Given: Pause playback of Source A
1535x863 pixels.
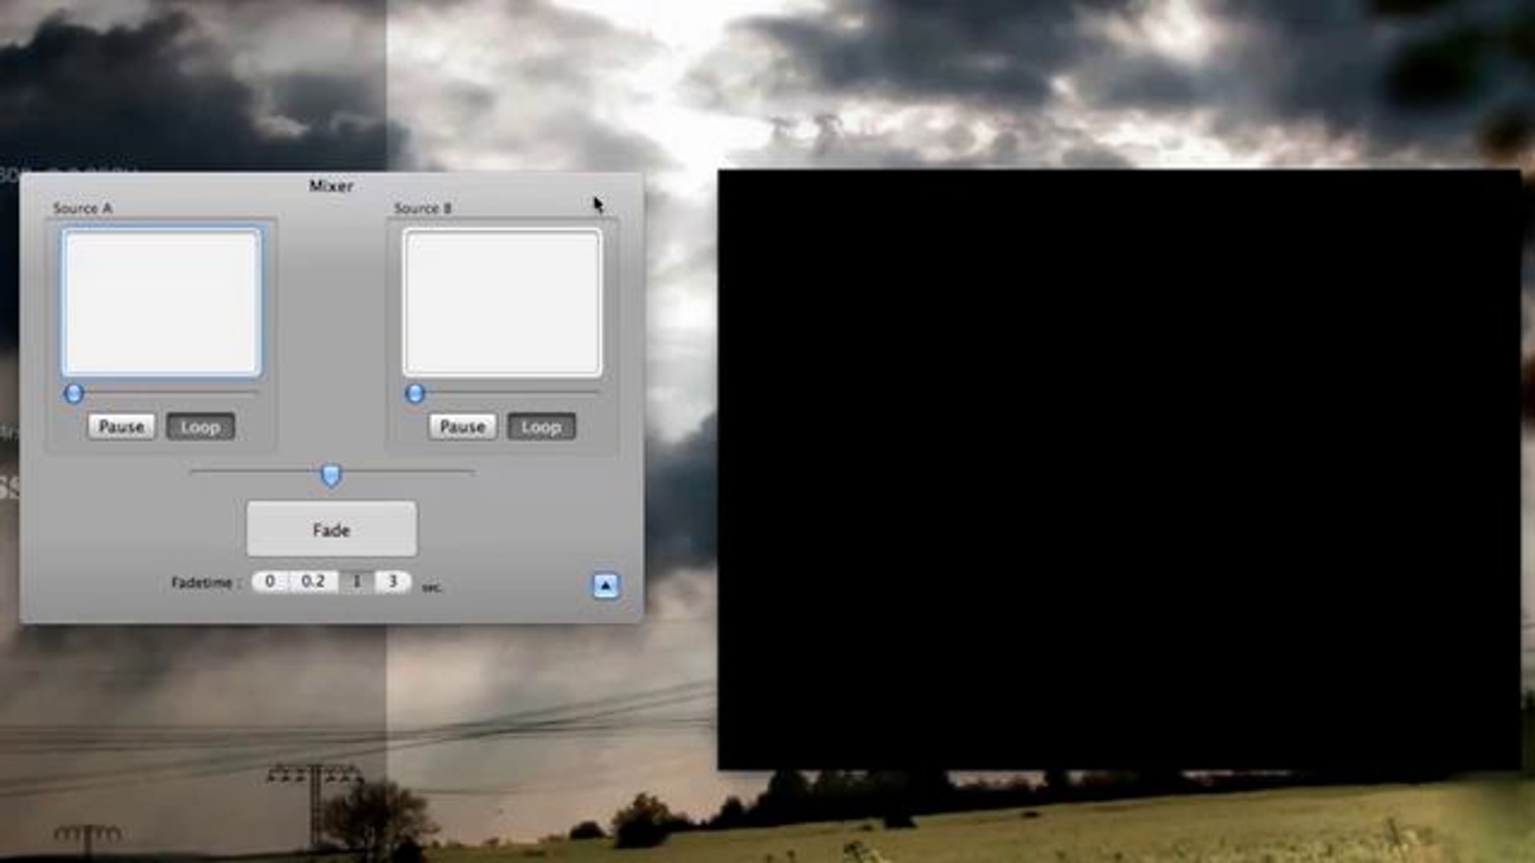Looking at the screenshot, I should click(121, 426).
